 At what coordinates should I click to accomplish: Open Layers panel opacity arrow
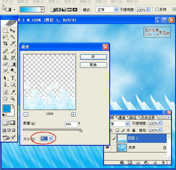point(160,123)
